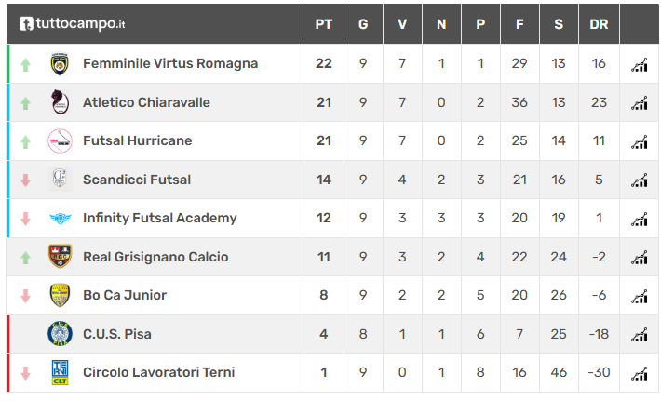Open stats chart icon for Bo Ca Junior
Viewport: 661px width, 401px height.
click(639, 296)
